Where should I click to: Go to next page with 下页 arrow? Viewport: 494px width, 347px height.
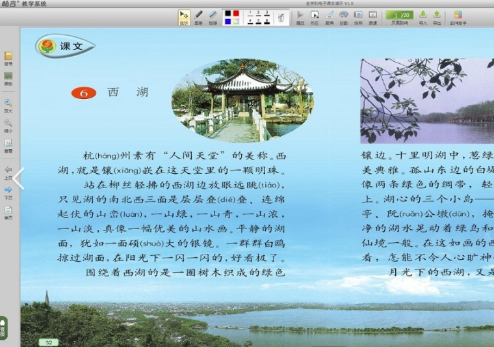pyautogui.click(x=8, y=191)
